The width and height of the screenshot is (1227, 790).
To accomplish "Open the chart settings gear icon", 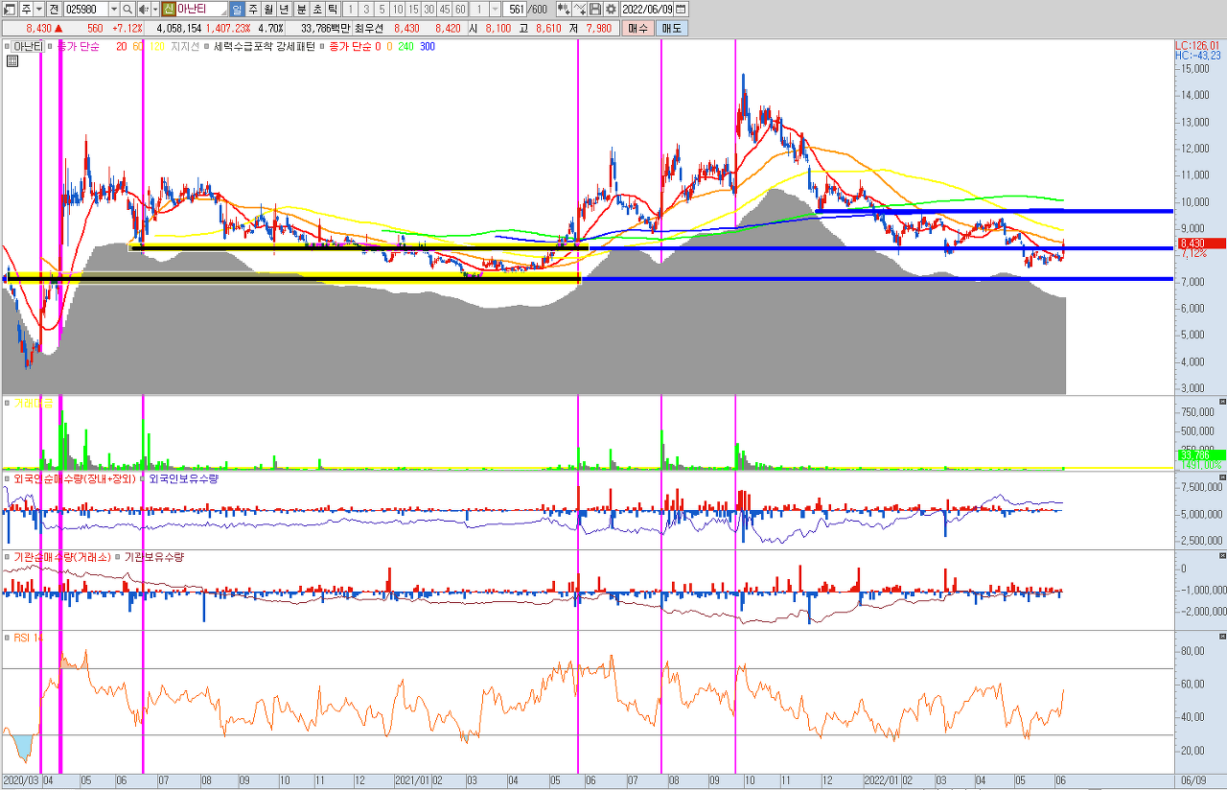I will (610, 9).
